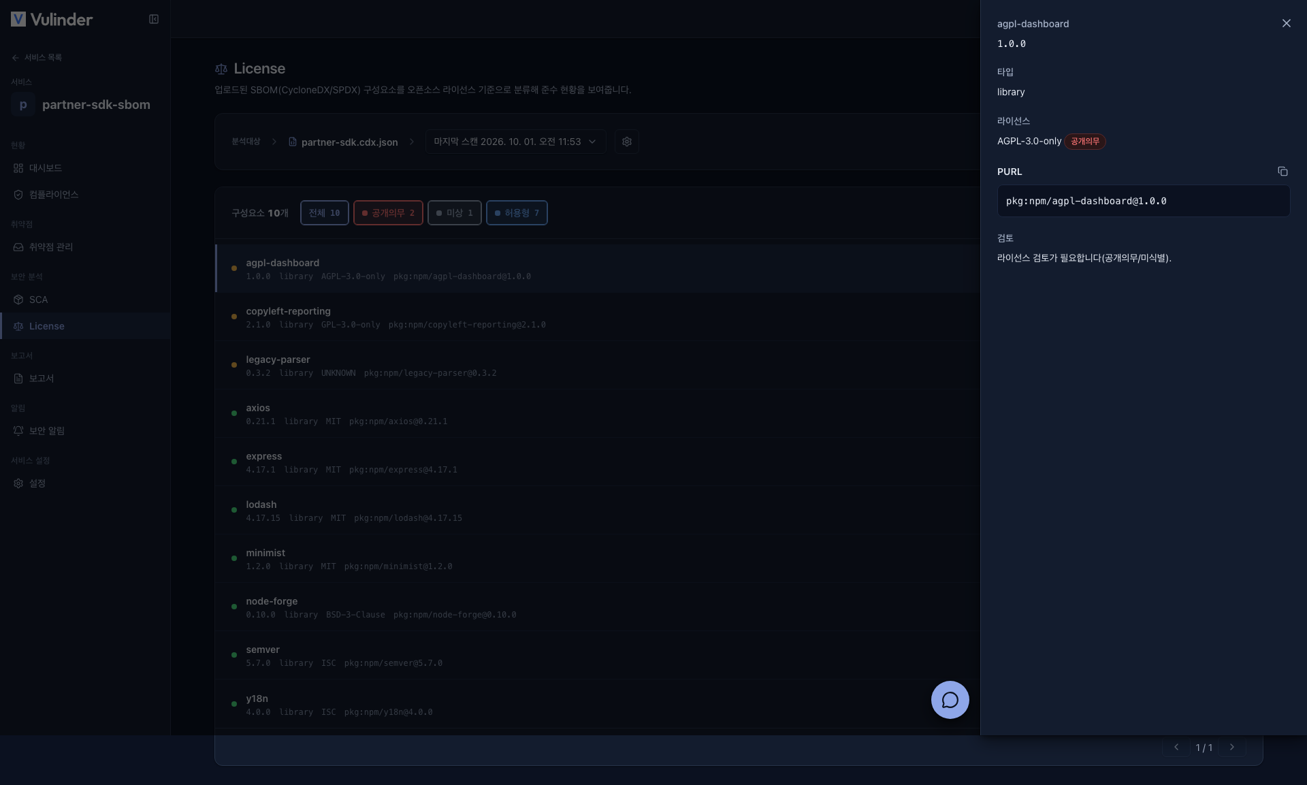
Task: Go to the next page arrow
Action: coord(1231,747)
